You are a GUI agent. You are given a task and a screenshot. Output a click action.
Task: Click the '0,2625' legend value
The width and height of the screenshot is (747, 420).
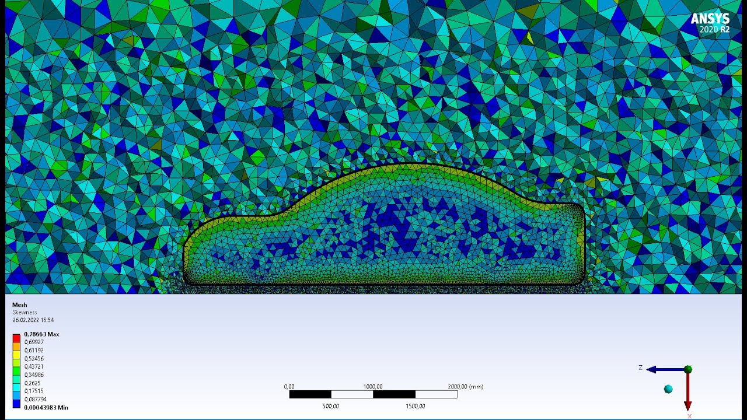pos(32,383)
